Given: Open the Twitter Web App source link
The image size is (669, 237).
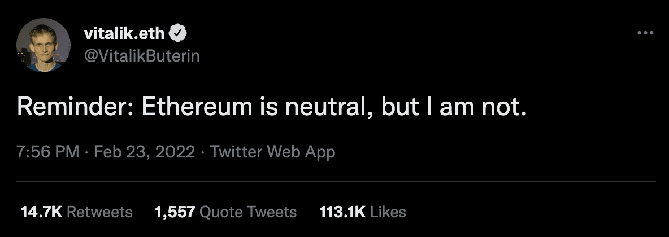Looking at the screenshot, I should pos(272,152).
